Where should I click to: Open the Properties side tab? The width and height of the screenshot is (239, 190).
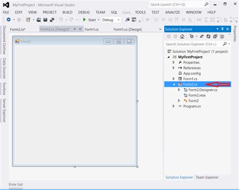(235, 34)
